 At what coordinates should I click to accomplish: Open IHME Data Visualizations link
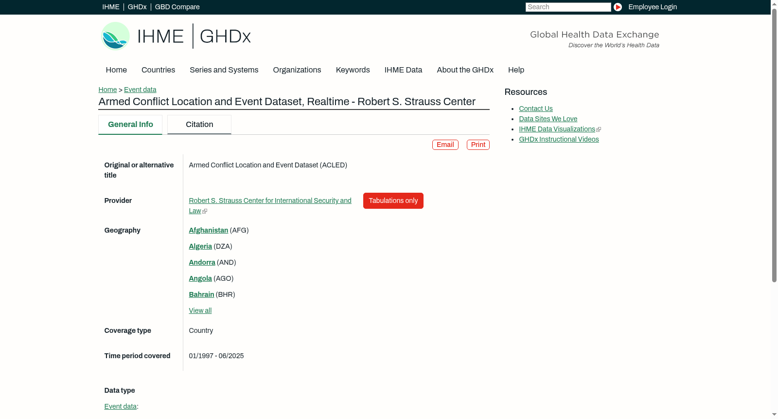click(557, 129)
